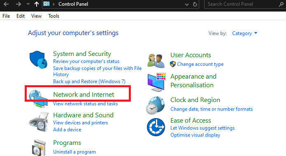Viewport: 286px width, 156px height.
Task: Open the address bar history dropdown
Action: pos(186,5)
